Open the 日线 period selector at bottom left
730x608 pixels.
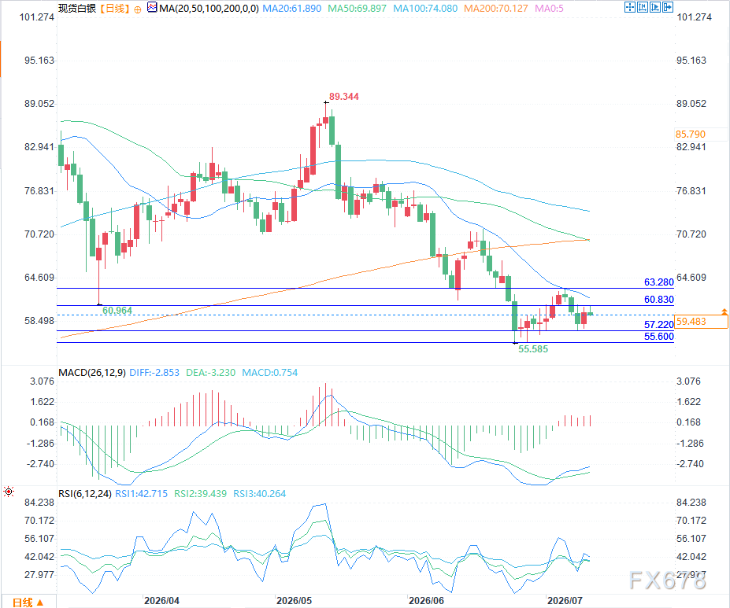(x=28, y=602)
